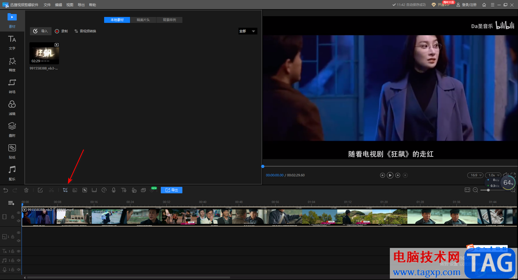Screen dimensions: 518x280
Task: Click the speech-to-text icon
Action: [x=134, y=190]
